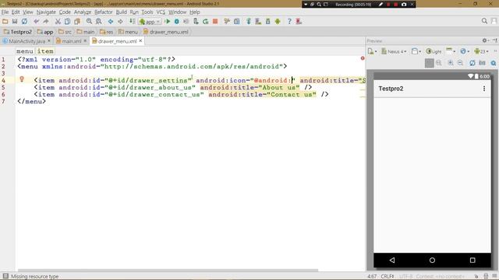Open Android Device Monitor icon
The image size is (499, 280).
coord(278,21)
